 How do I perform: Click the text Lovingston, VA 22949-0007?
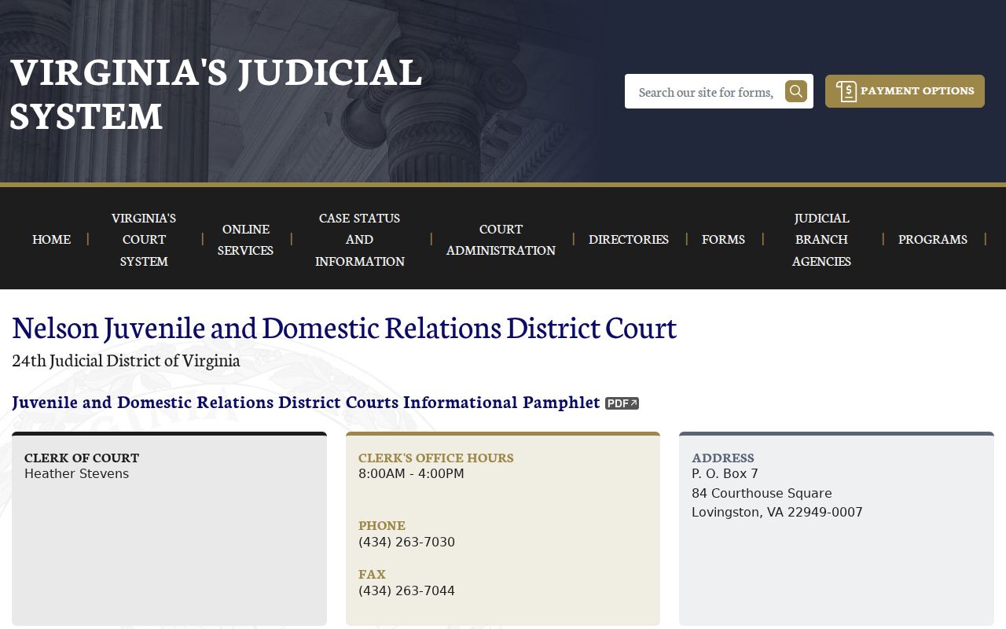coord(777,513)
